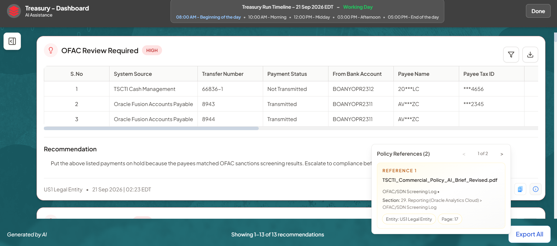Click payee tax ID ***2345

492,104
